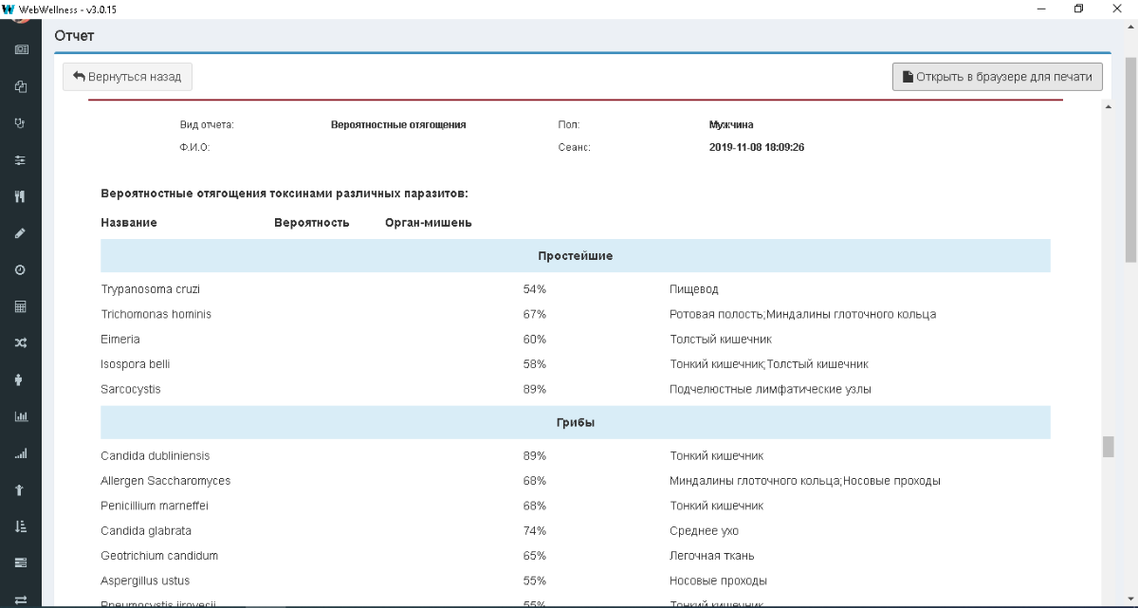The width and height of the screenshot is (1138, 608).
Task: Open the ID card sidebar icon
Action: 21,49
